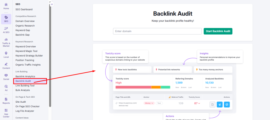The height and width of the screenshot is (120, 270).
Task: Open Log File Analyzer
Action: (x=25, y=111)
